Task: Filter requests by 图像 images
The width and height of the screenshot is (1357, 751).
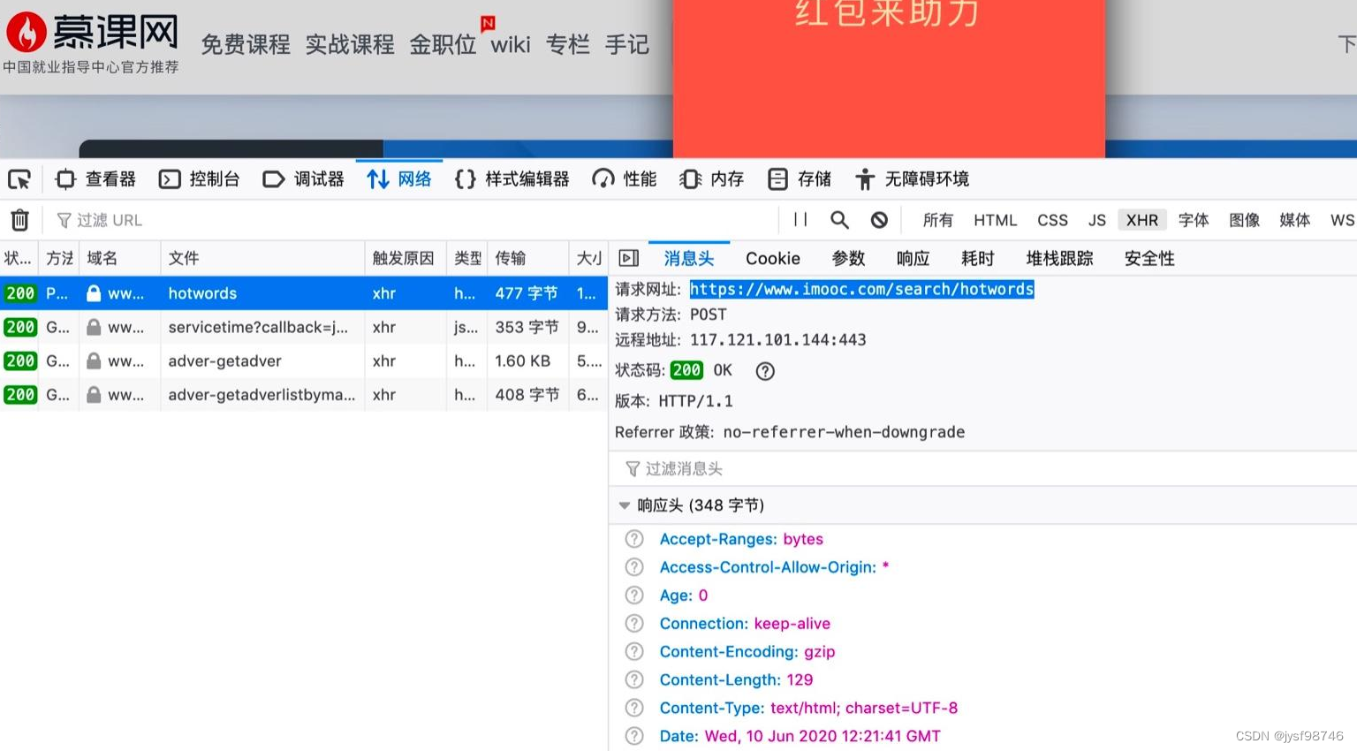Action: point(1244,220)
